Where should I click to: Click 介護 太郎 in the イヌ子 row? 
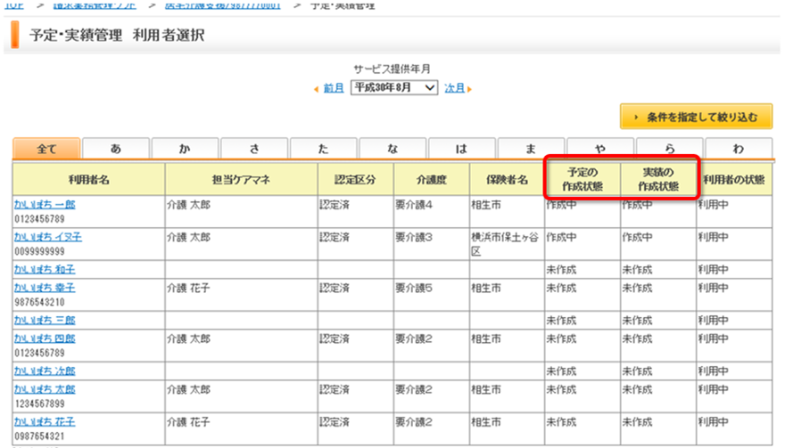pos(188,238)
